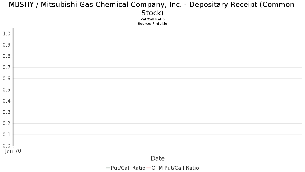Image resolution: width=305 pixels, height=172 pixels.
Task: Click the 0.3 y-axis tick label
Action: 7,112
